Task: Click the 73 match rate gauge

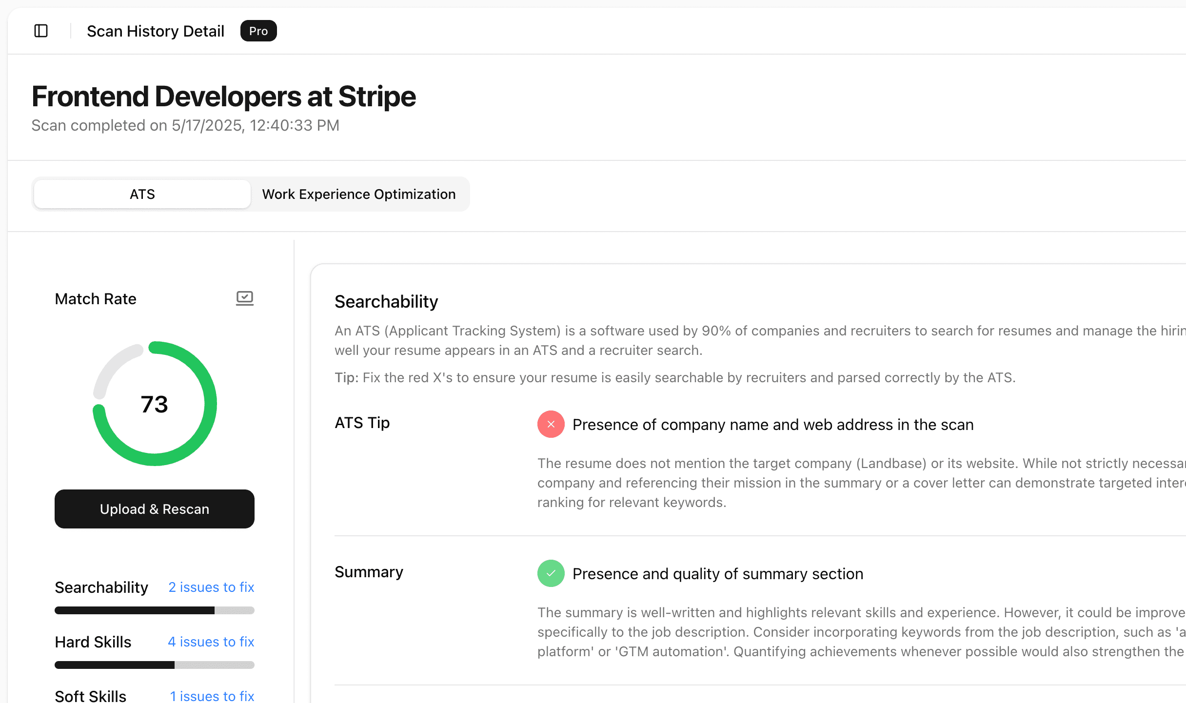Action: click(x=155, y=404)
